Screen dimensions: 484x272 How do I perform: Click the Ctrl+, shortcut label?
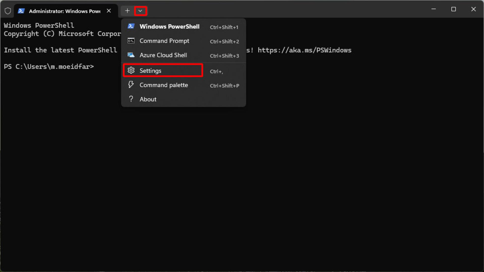tap(217, 71)
